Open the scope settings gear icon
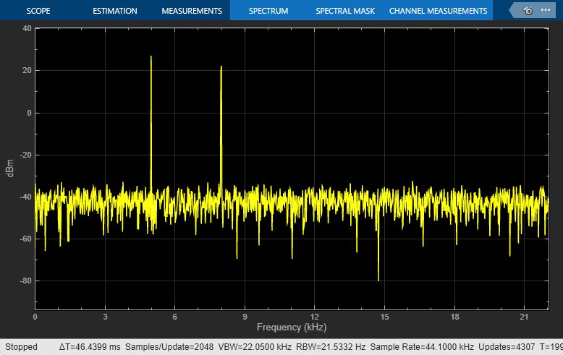Image resolution: width=563 pixels, height=355 pixels. (x=528, y=11)
